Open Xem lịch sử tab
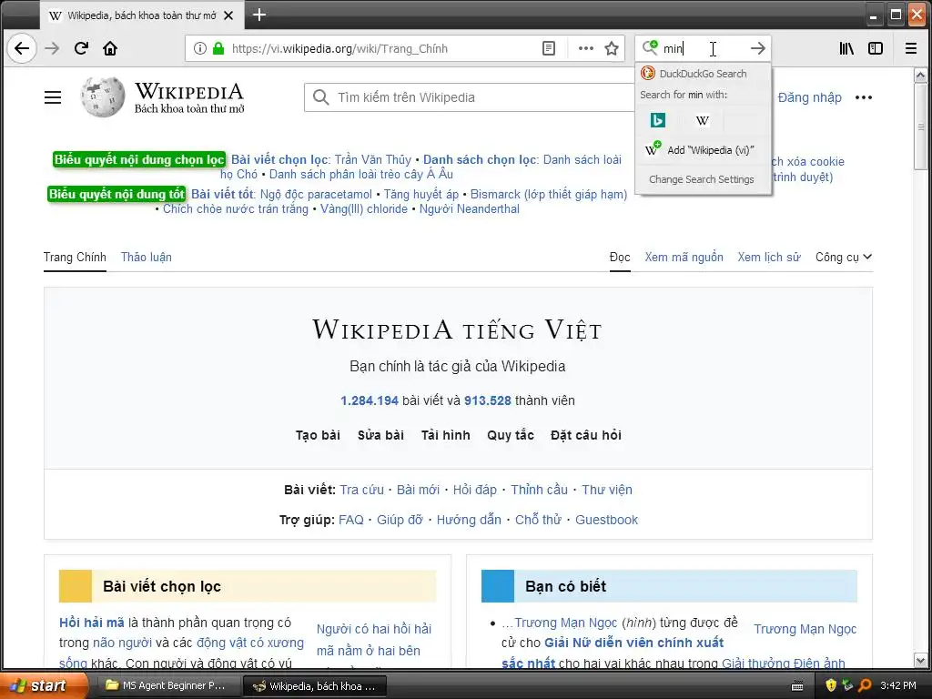The width and height of the screenshot is (932, 699). (769, 257)
